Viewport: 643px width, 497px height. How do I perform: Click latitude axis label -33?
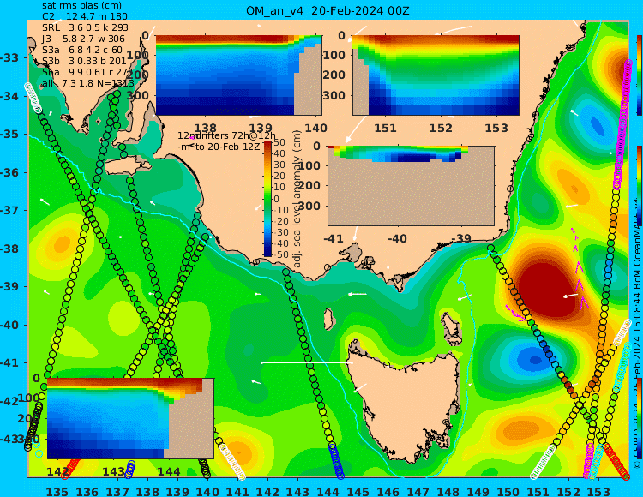pos(9,57)
